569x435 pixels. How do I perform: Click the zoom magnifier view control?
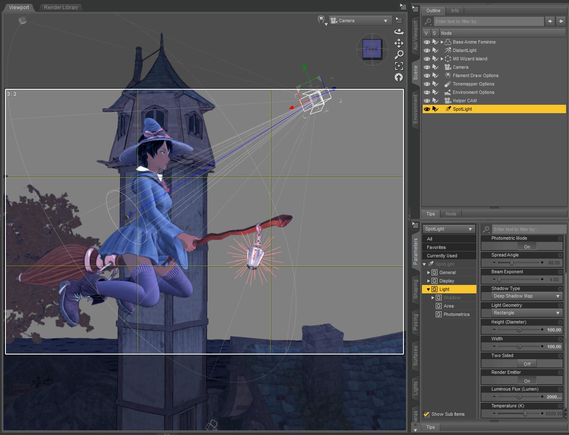point(399,54)
